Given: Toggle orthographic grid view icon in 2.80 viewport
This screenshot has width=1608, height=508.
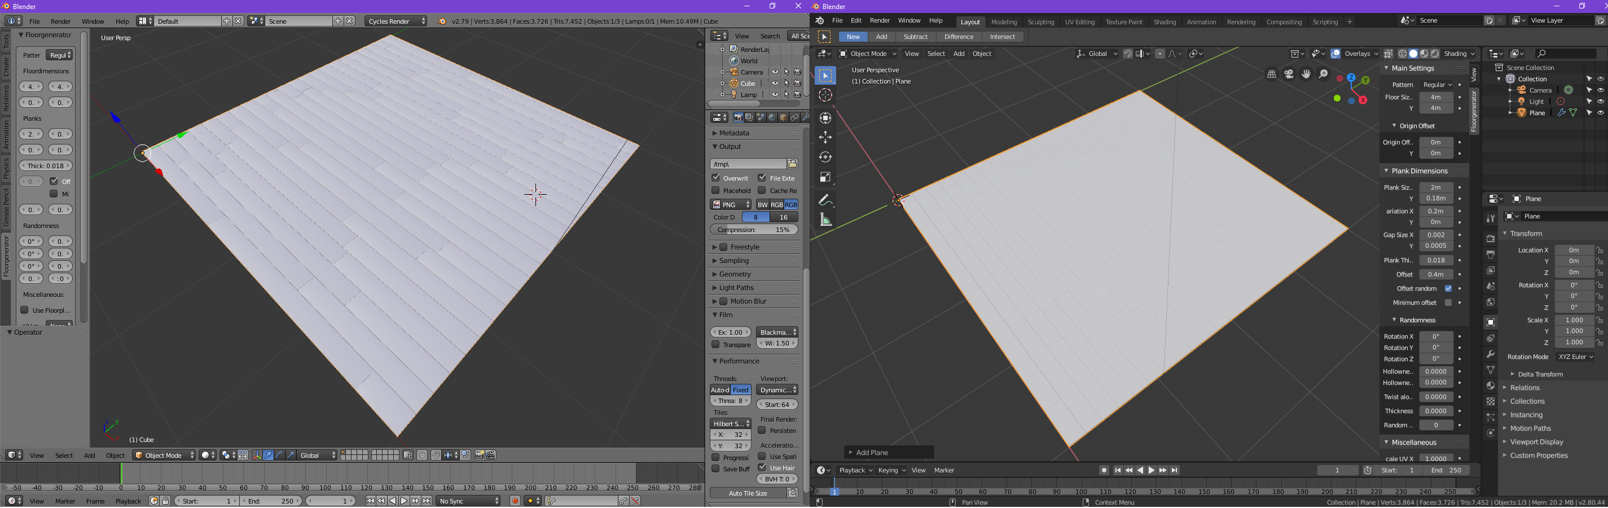Looking at the screenshot, I should pyautogui.click(x=1272, y=75).
